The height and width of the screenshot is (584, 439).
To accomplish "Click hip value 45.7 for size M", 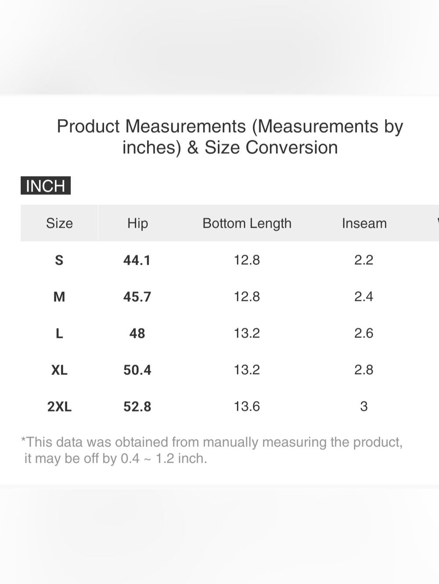I will tap(137, 297).
